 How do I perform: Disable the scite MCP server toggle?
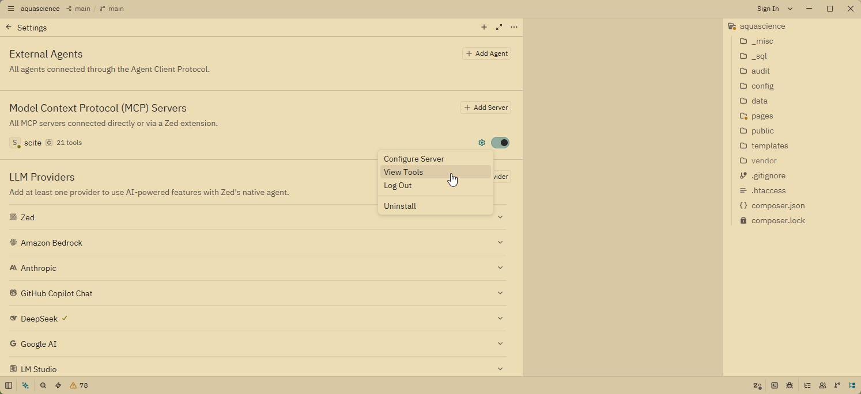(x=500, y=143)
